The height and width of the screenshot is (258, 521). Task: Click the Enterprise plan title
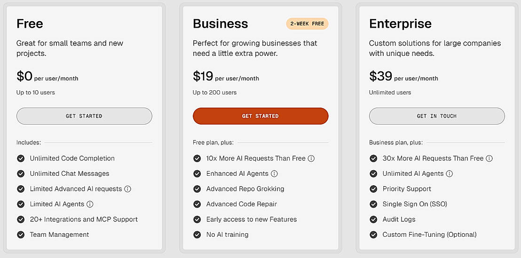point(400,23)
